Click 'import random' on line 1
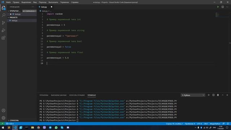Viewport: 231px width, 130px height. (x=55, y=14)
